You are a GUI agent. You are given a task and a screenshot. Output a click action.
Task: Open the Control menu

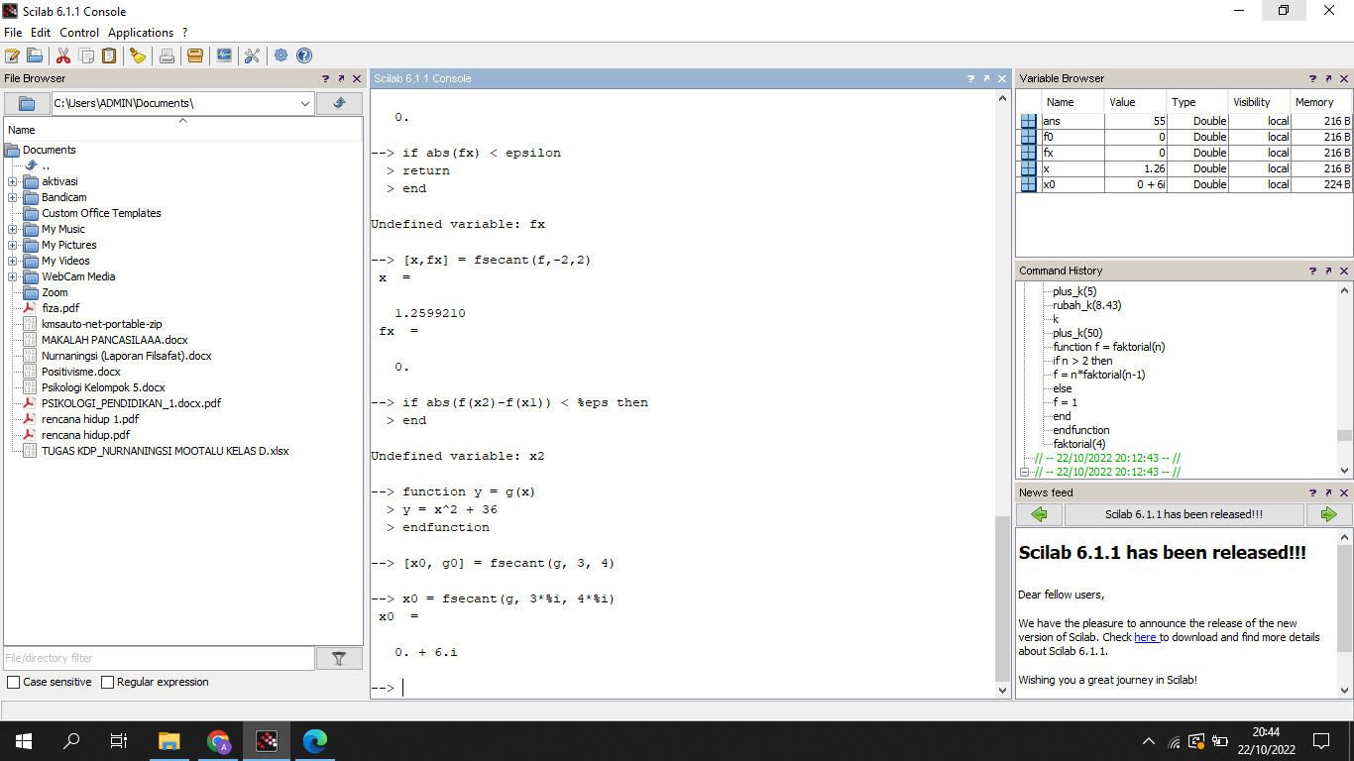pos(79,33)
